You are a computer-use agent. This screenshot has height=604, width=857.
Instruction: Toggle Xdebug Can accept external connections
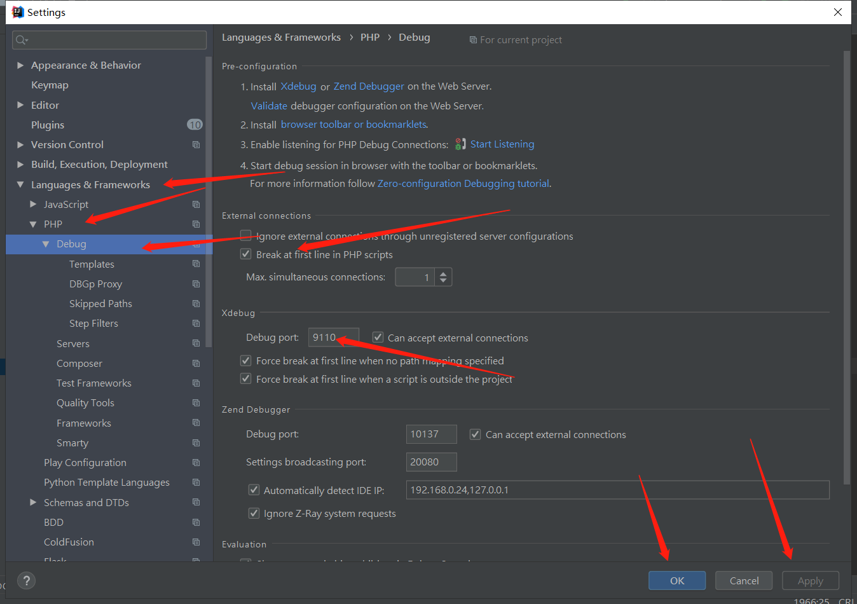click(378, 337)
